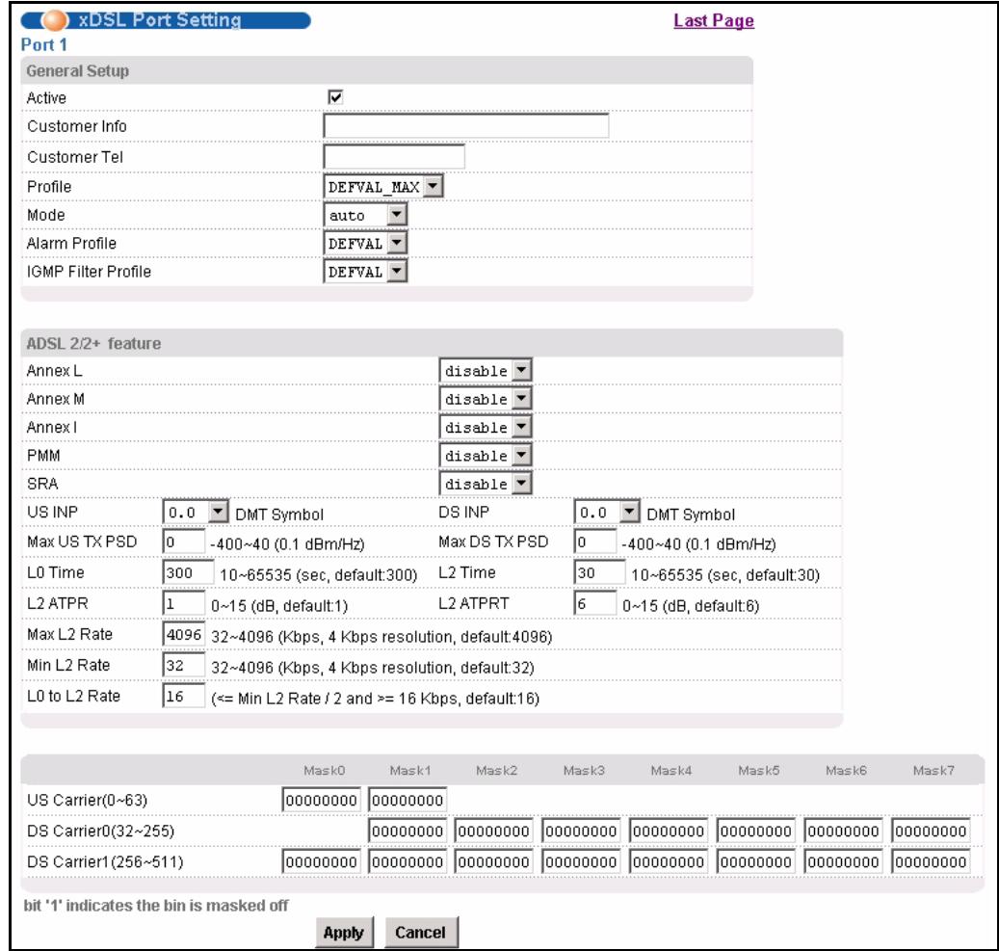
Task: Click the L0 to L2 Rate field
Action: coord(183,696)
